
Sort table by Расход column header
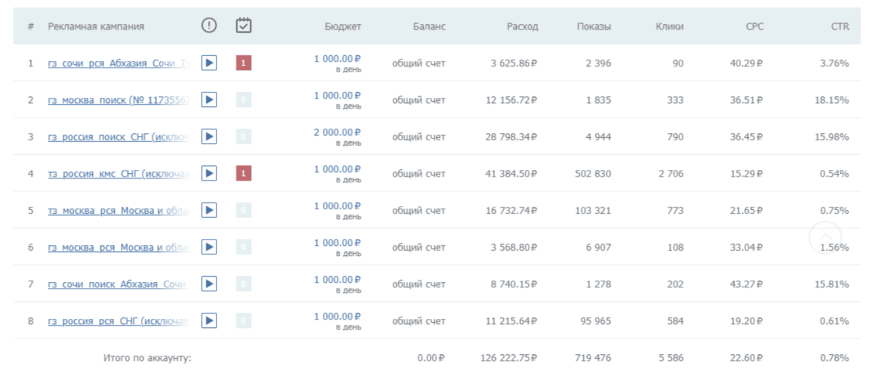(x=522, y=27)
